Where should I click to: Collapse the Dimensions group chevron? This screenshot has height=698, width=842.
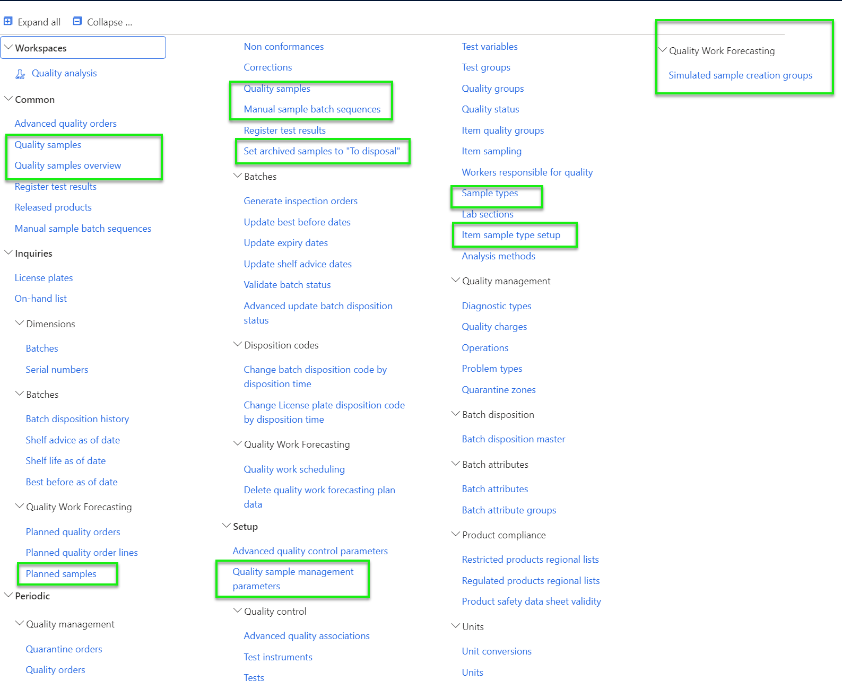click(20, 324)
